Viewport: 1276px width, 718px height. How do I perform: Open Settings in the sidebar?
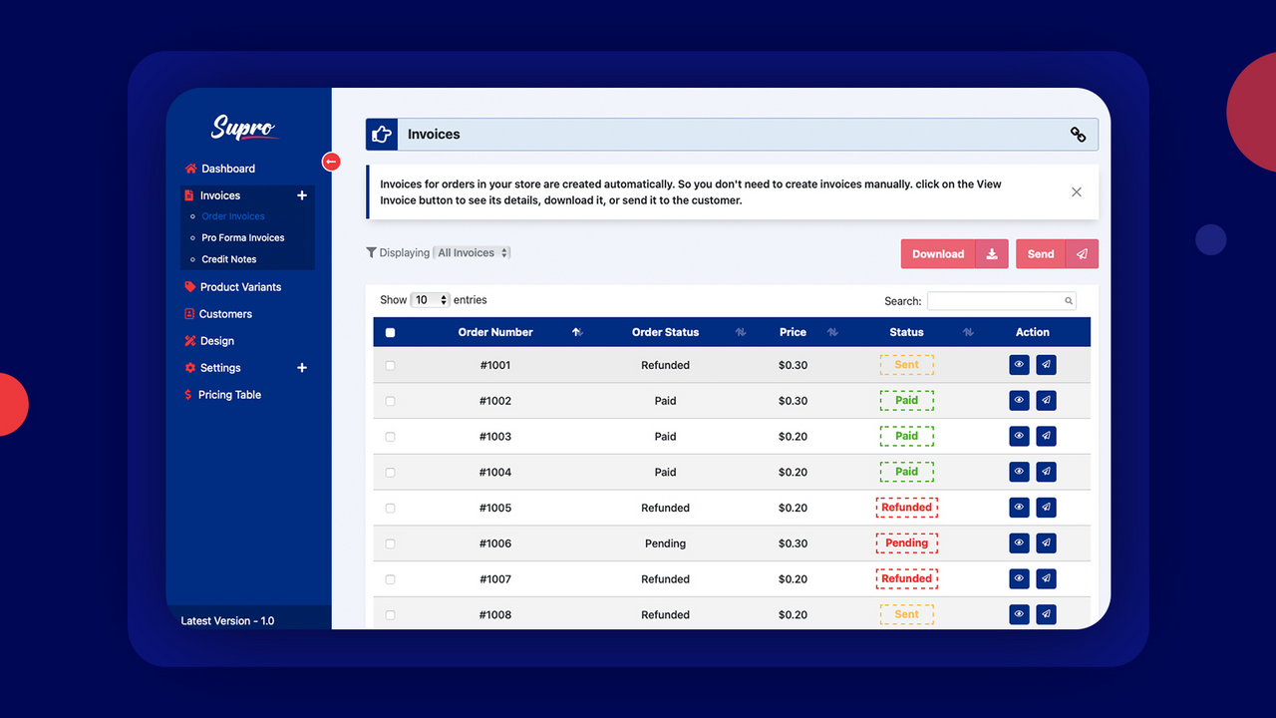point(212,368)
